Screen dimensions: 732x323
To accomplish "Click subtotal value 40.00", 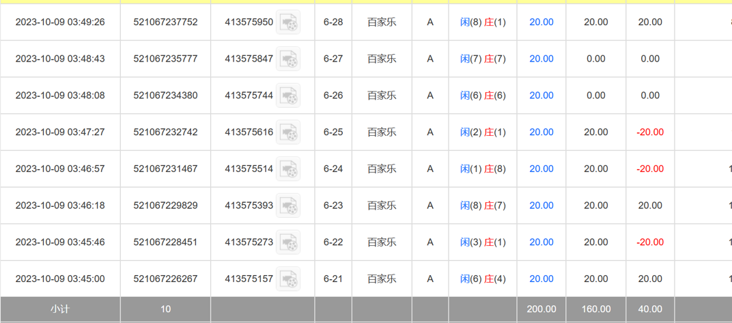I will (650, 309).
